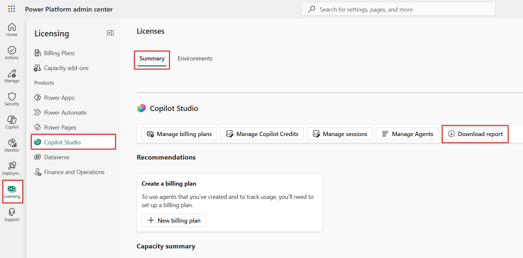
Task: Click Download report button
Action: (475, 134)
